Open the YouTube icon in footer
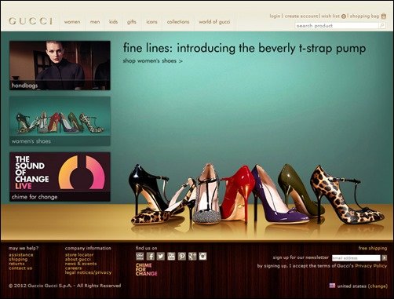 [x=171, y=256]
